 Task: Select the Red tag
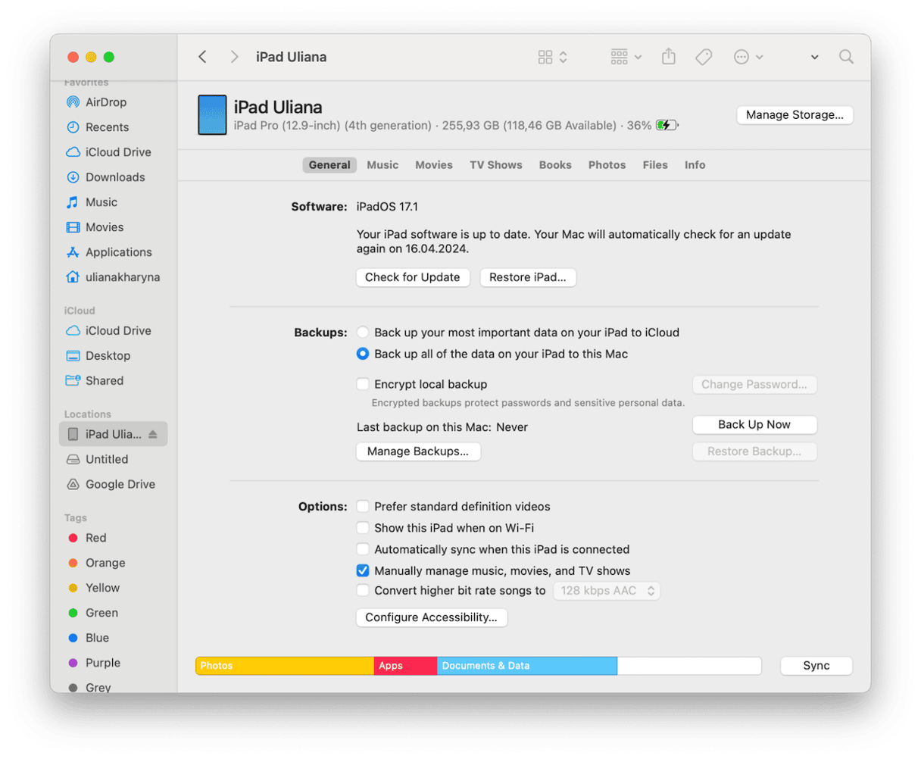click(x=95, y=538)
